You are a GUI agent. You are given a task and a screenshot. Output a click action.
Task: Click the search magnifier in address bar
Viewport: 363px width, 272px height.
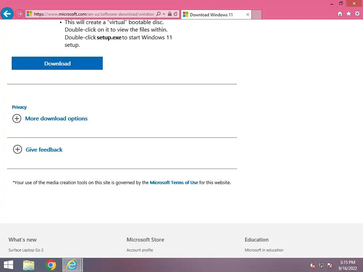(x=158, y=14)
